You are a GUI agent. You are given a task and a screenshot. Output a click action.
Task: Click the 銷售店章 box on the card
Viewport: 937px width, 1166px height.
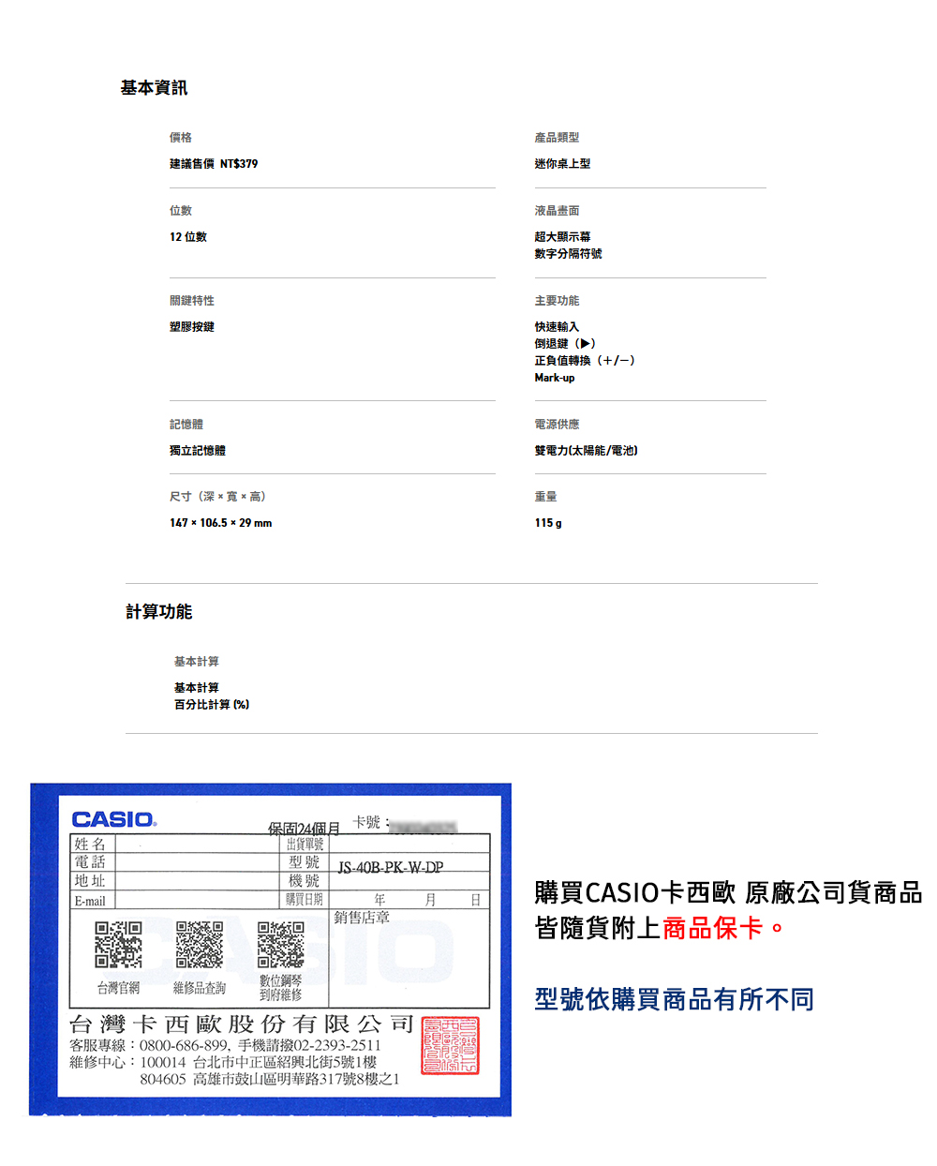click(409, 957)
